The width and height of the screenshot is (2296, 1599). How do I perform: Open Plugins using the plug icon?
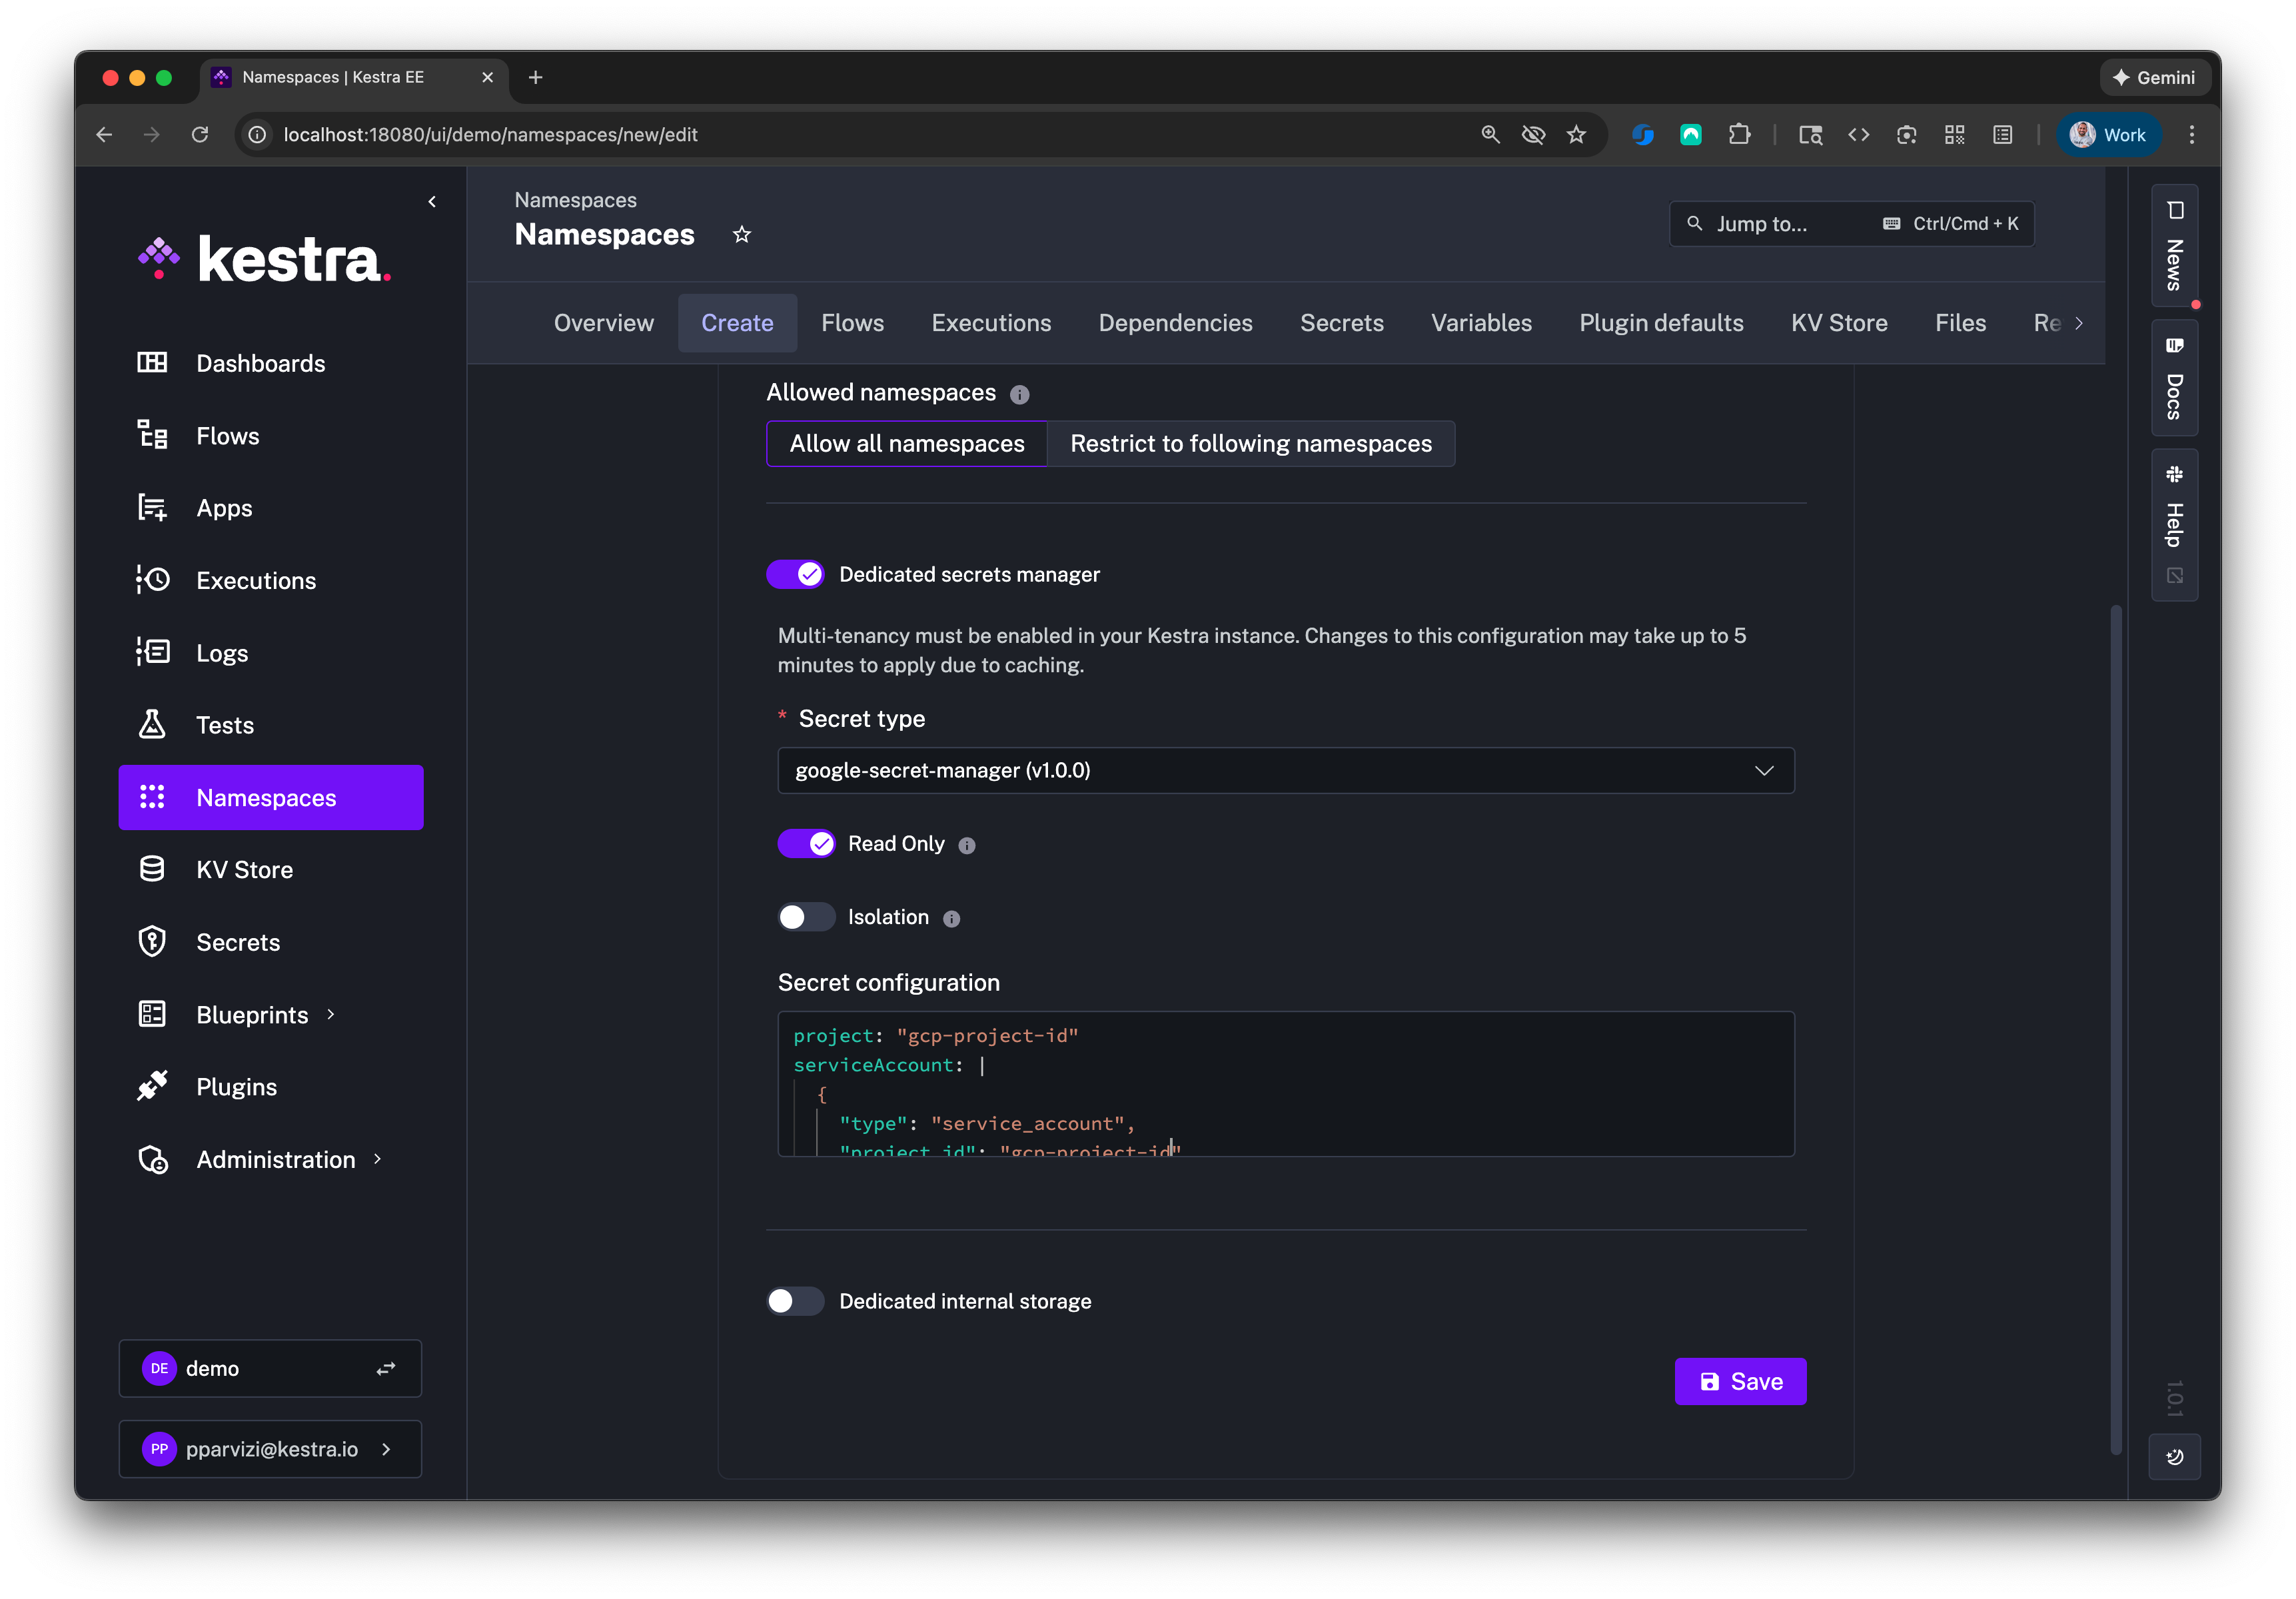(x=152, y=1086)
